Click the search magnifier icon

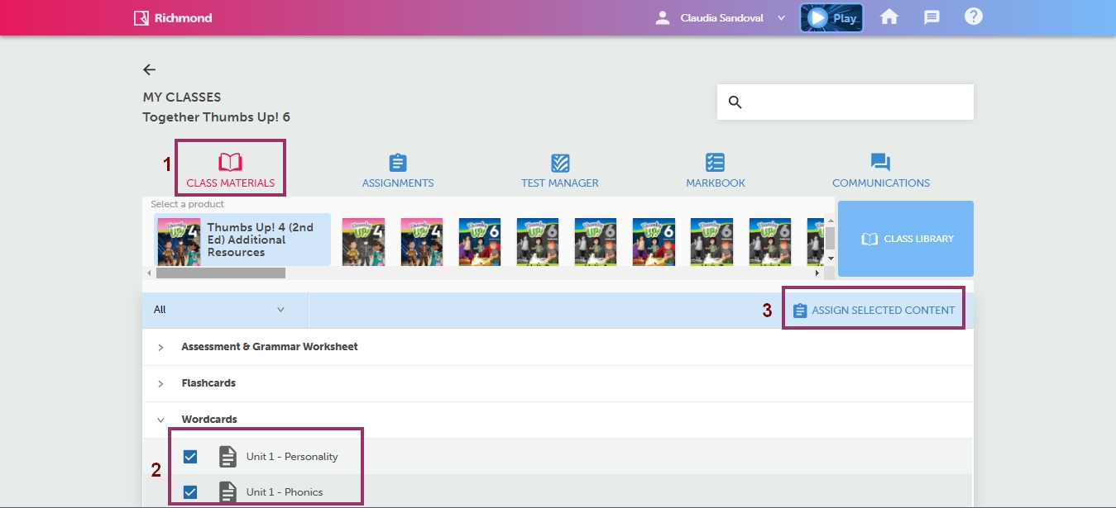(735, 102)
